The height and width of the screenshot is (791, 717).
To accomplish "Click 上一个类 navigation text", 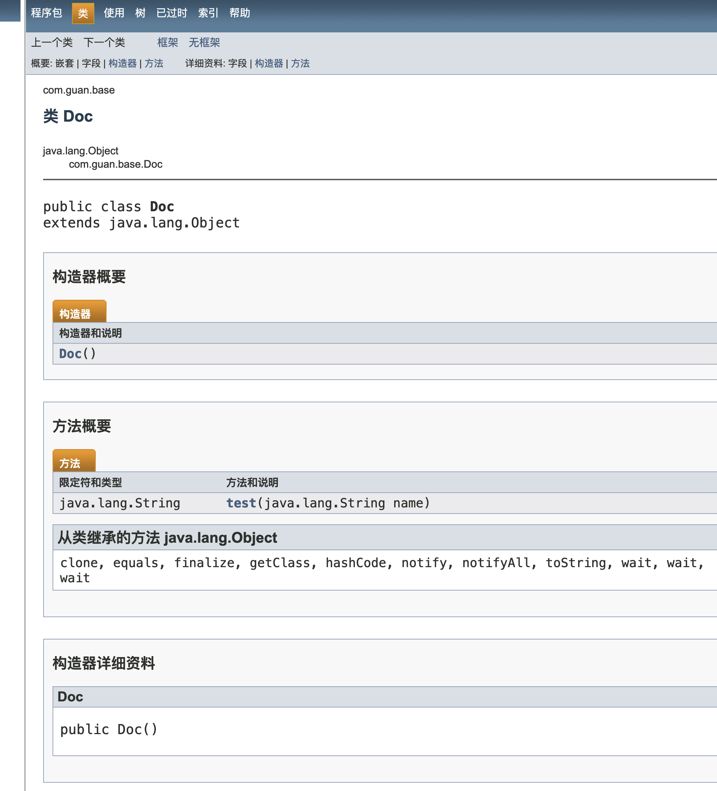I will click(x=52, y=42).
